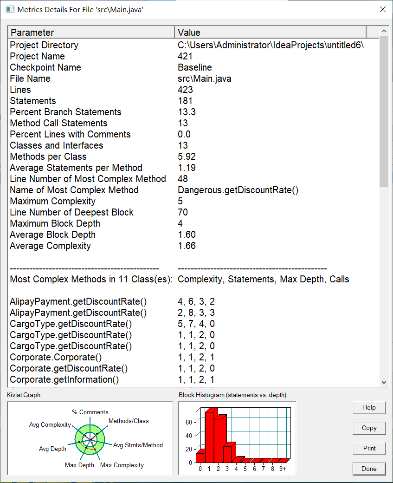This screenshot has width=393, height=483.
Task: Click the histogram bar for depth 0
Action: tap(200, 457)
